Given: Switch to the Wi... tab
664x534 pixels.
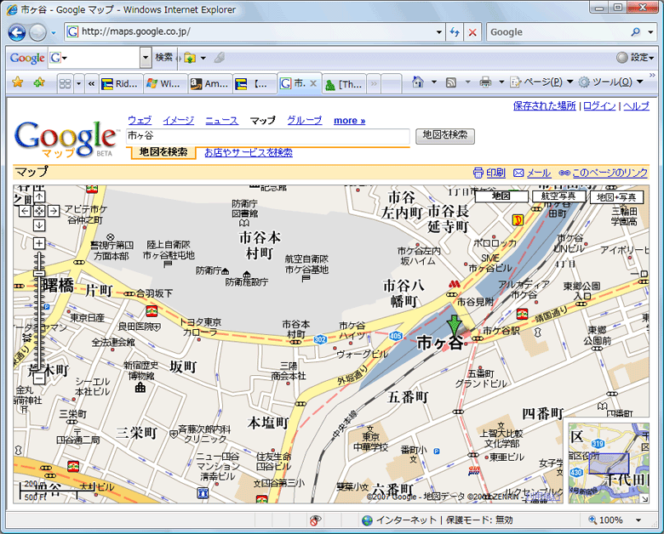Looking at the screenshot, I should click(x=165, y=84).
